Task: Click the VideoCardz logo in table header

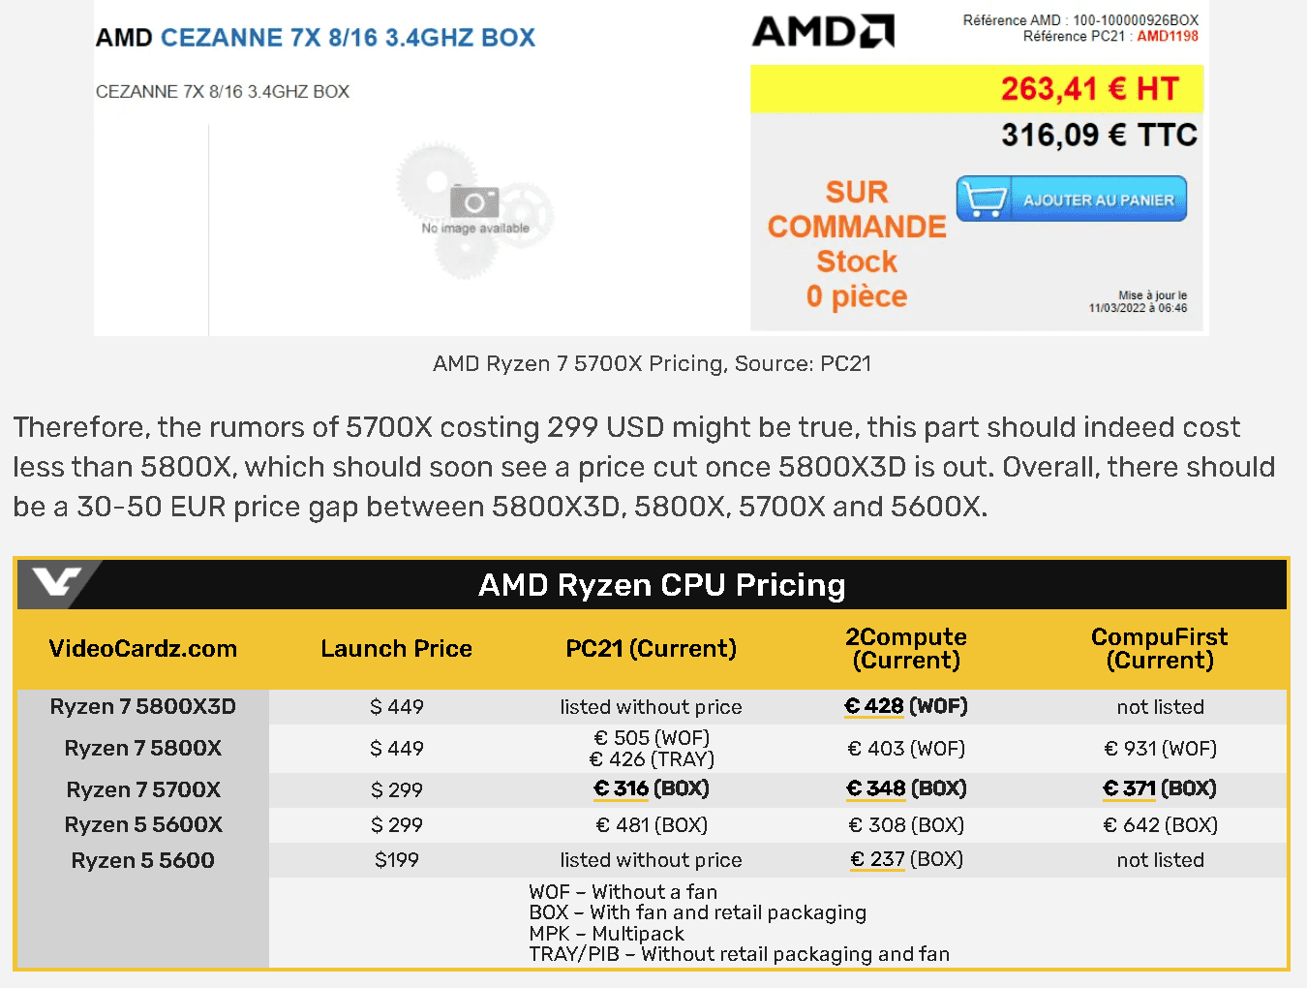Action: pos(56,583)
